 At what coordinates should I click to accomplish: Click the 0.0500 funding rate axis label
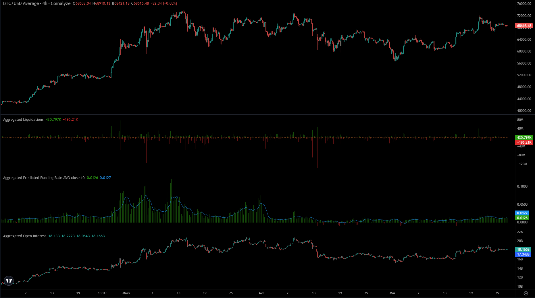click(522, 204)
